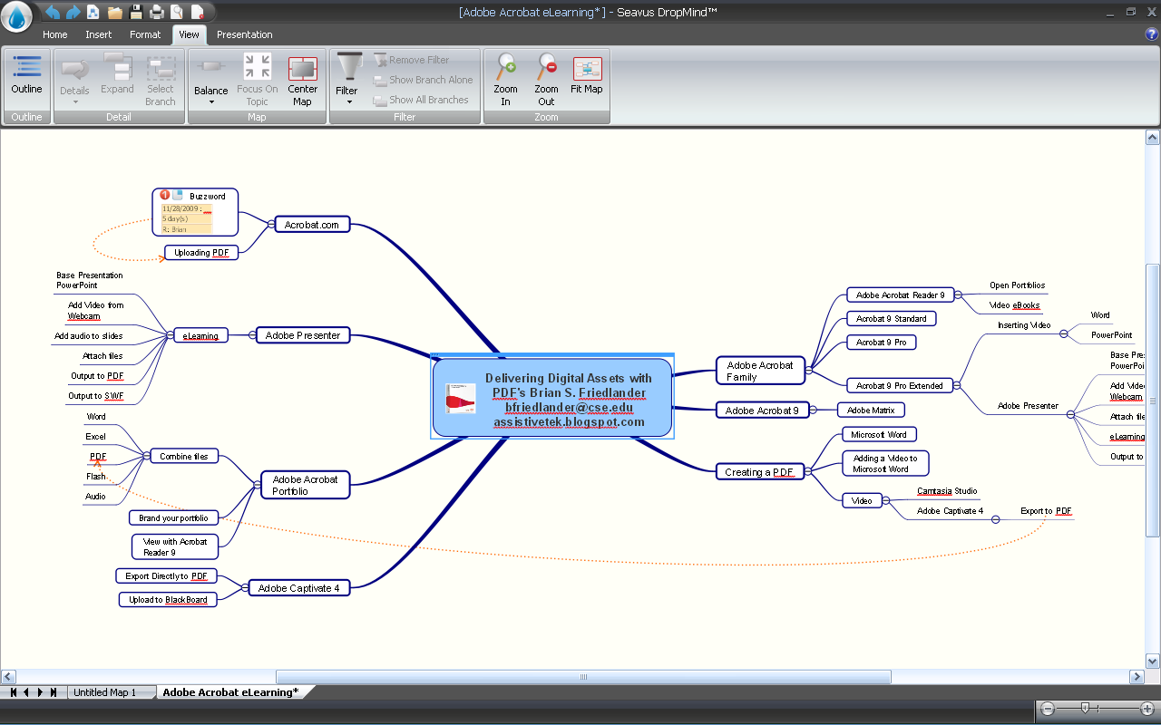
Task: Collapse the Adobe Captivate 4 branch node
Action: pos(245,588)
